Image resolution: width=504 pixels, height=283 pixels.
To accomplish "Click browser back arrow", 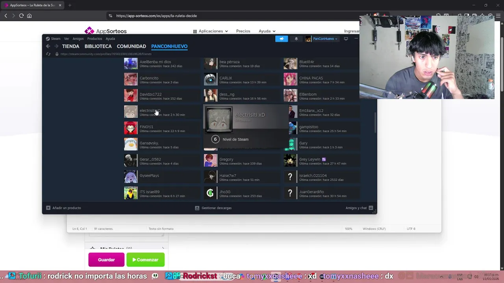I will [x=6, y=16].
